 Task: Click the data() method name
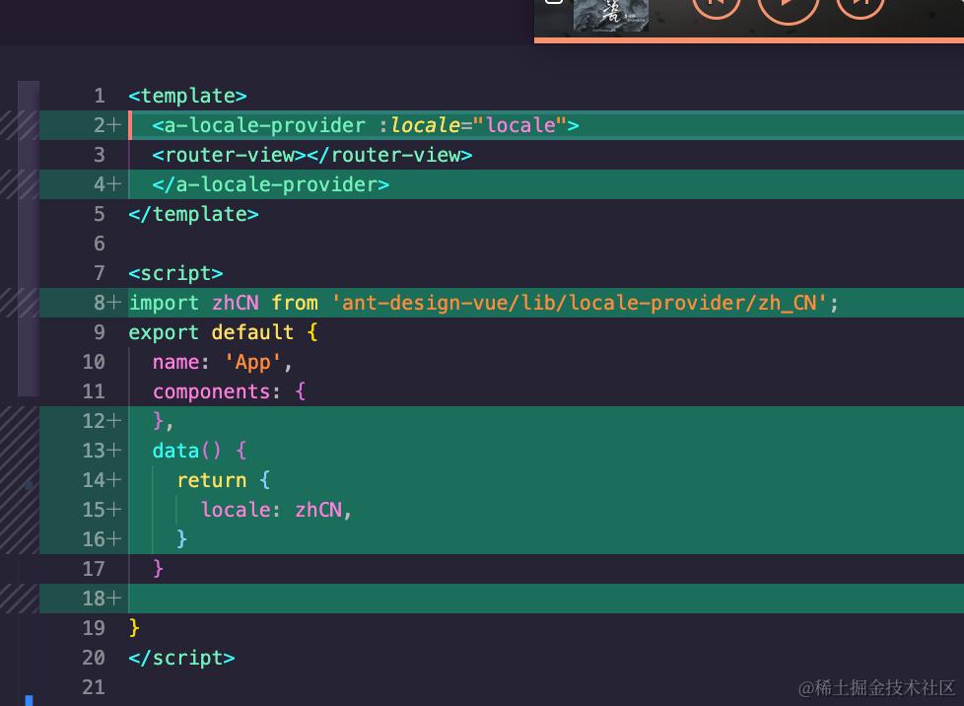coord(175,451)
